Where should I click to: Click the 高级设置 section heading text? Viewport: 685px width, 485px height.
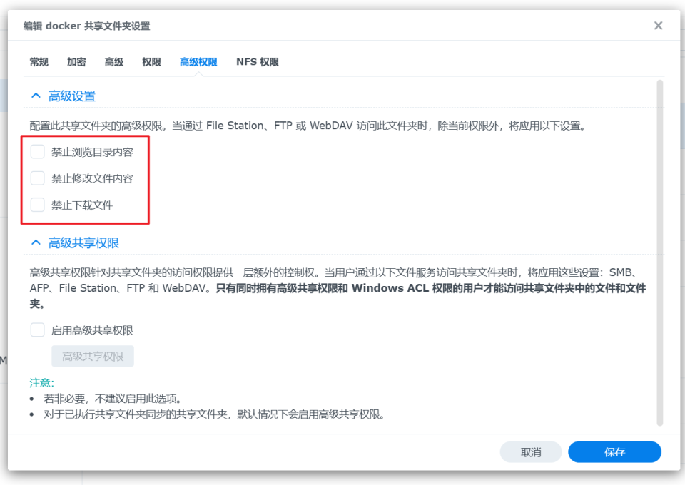tap(72, 96)
